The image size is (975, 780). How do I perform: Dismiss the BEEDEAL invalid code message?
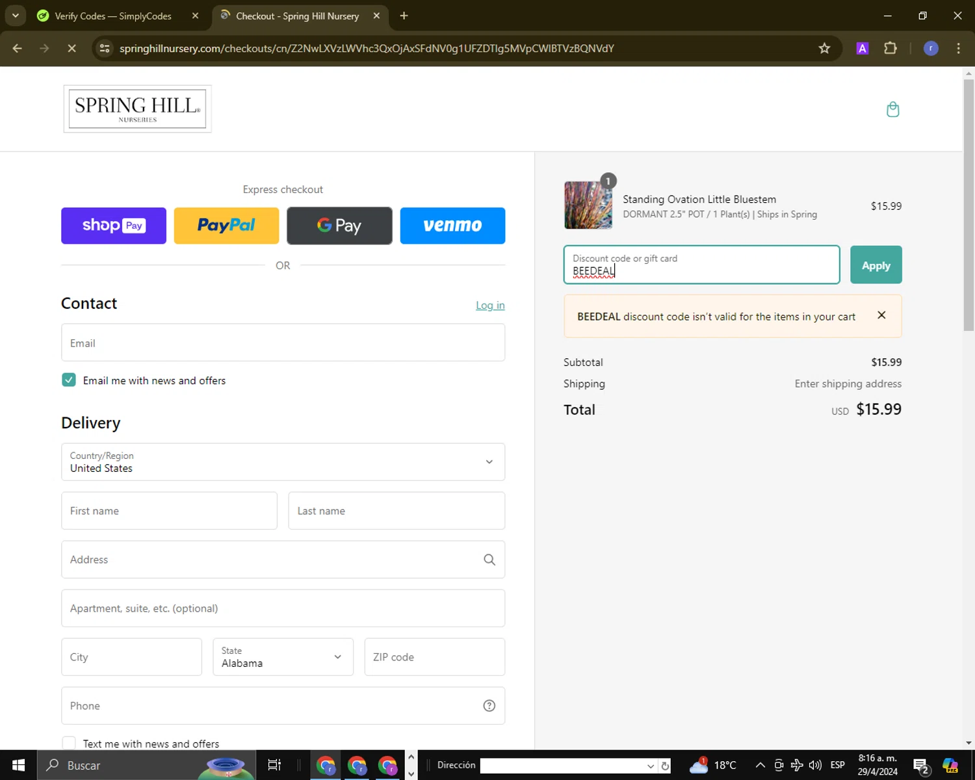(x=881, y=315)
